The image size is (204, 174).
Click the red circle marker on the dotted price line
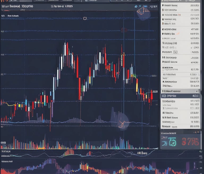[x=124, y=30]
